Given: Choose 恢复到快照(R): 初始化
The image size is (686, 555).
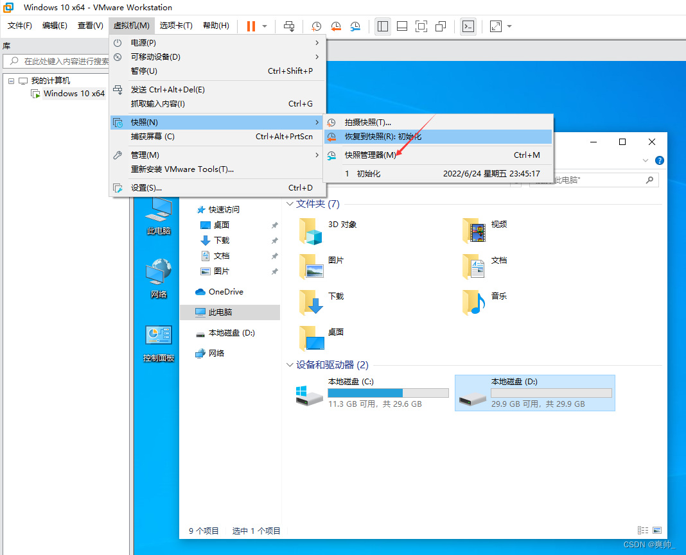Looking at the screenshot, I should 438,137.
